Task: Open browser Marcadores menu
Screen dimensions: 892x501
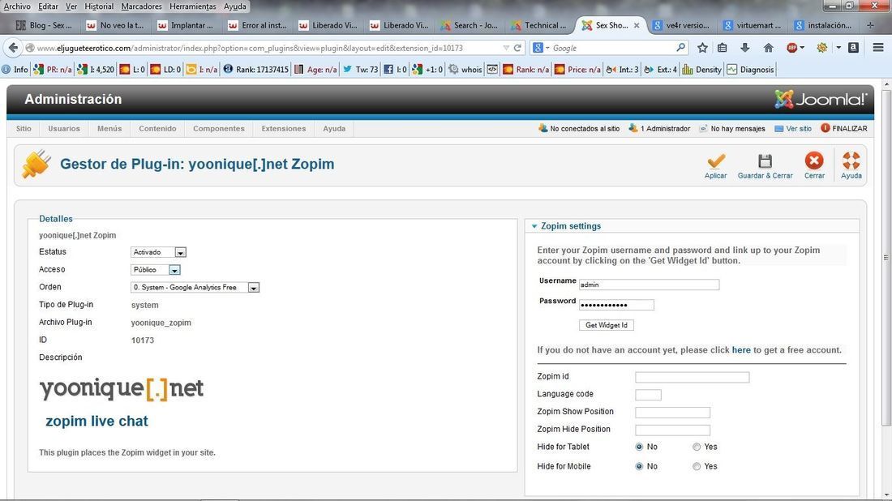Action: pos(142,6)
